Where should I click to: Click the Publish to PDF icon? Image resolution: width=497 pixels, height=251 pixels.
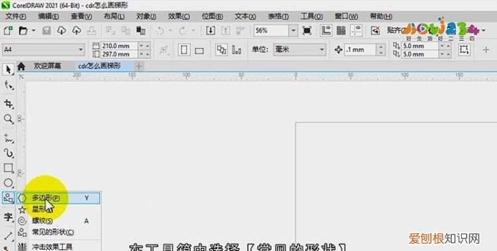pos(241,30)
